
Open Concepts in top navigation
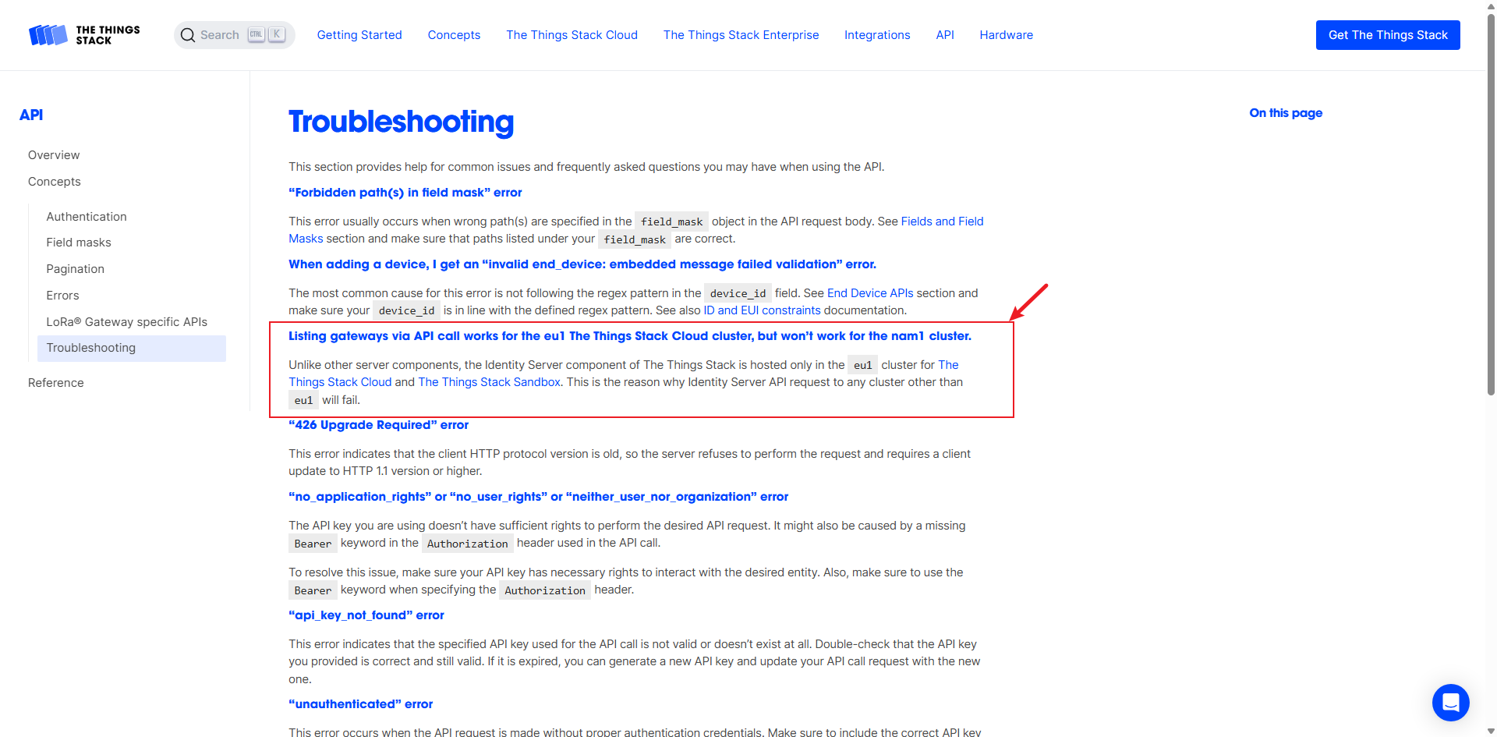[x=454, y=35]
